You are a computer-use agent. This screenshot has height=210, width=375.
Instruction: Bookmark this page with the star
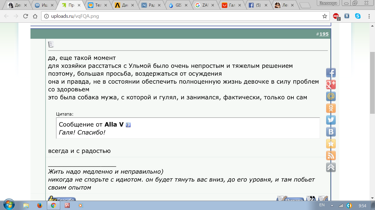coord(324,16)
